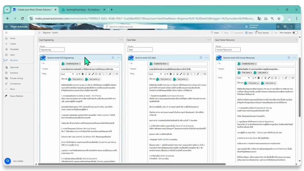Click the horizontal scrollbar at the bottom
This screenshot has width=304, height=171.
(132, 164)
